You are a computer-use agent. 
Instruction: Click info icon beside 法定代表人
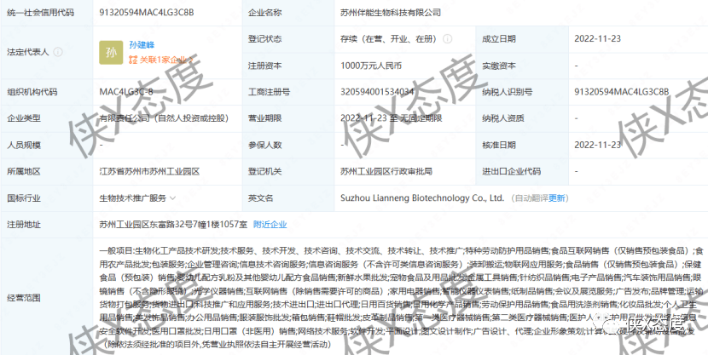pos(58,52)
